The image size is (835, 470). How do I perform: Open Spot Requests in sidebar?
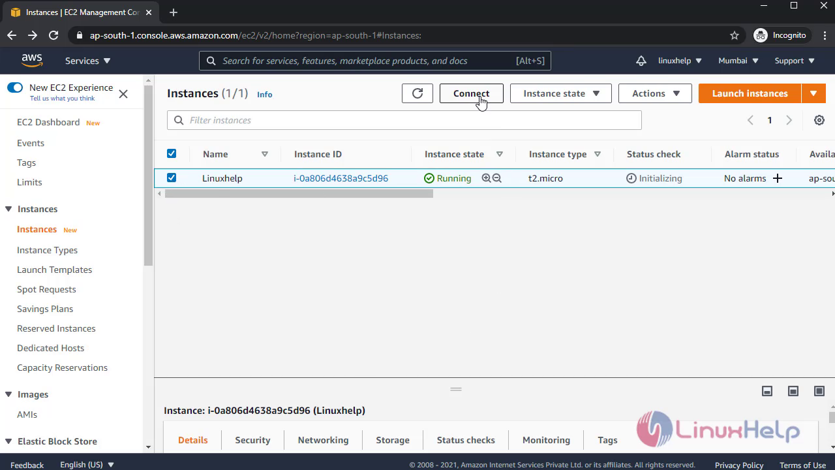tap(46, 289)
